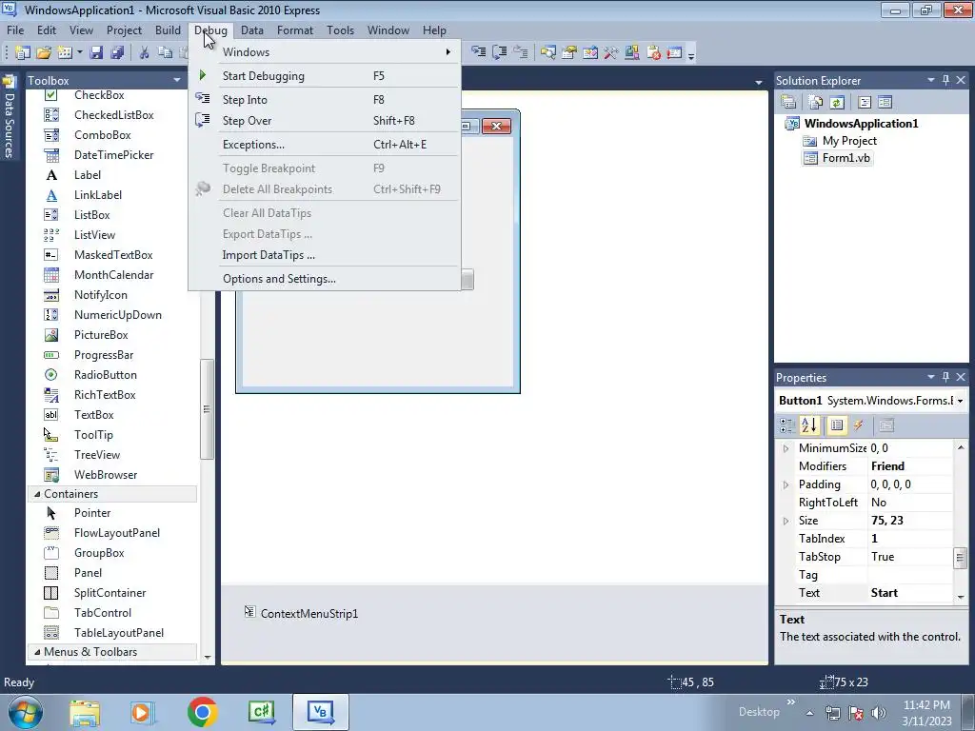Select My Project in Solution Explorer

pyautogui.click(x=849, y=141)
